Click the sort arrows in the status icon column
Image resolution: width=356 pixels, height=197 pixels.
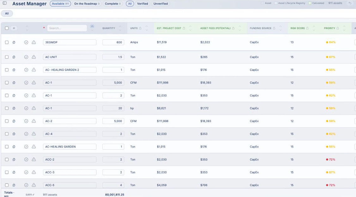pyautogui.click(x=27, y=28)
